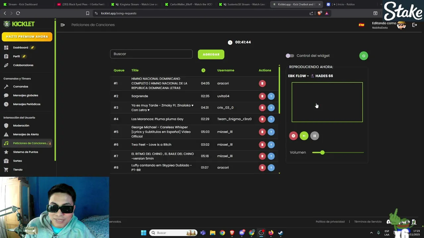Go to Moderación page
Screen dimensions: 424x238
21,126
